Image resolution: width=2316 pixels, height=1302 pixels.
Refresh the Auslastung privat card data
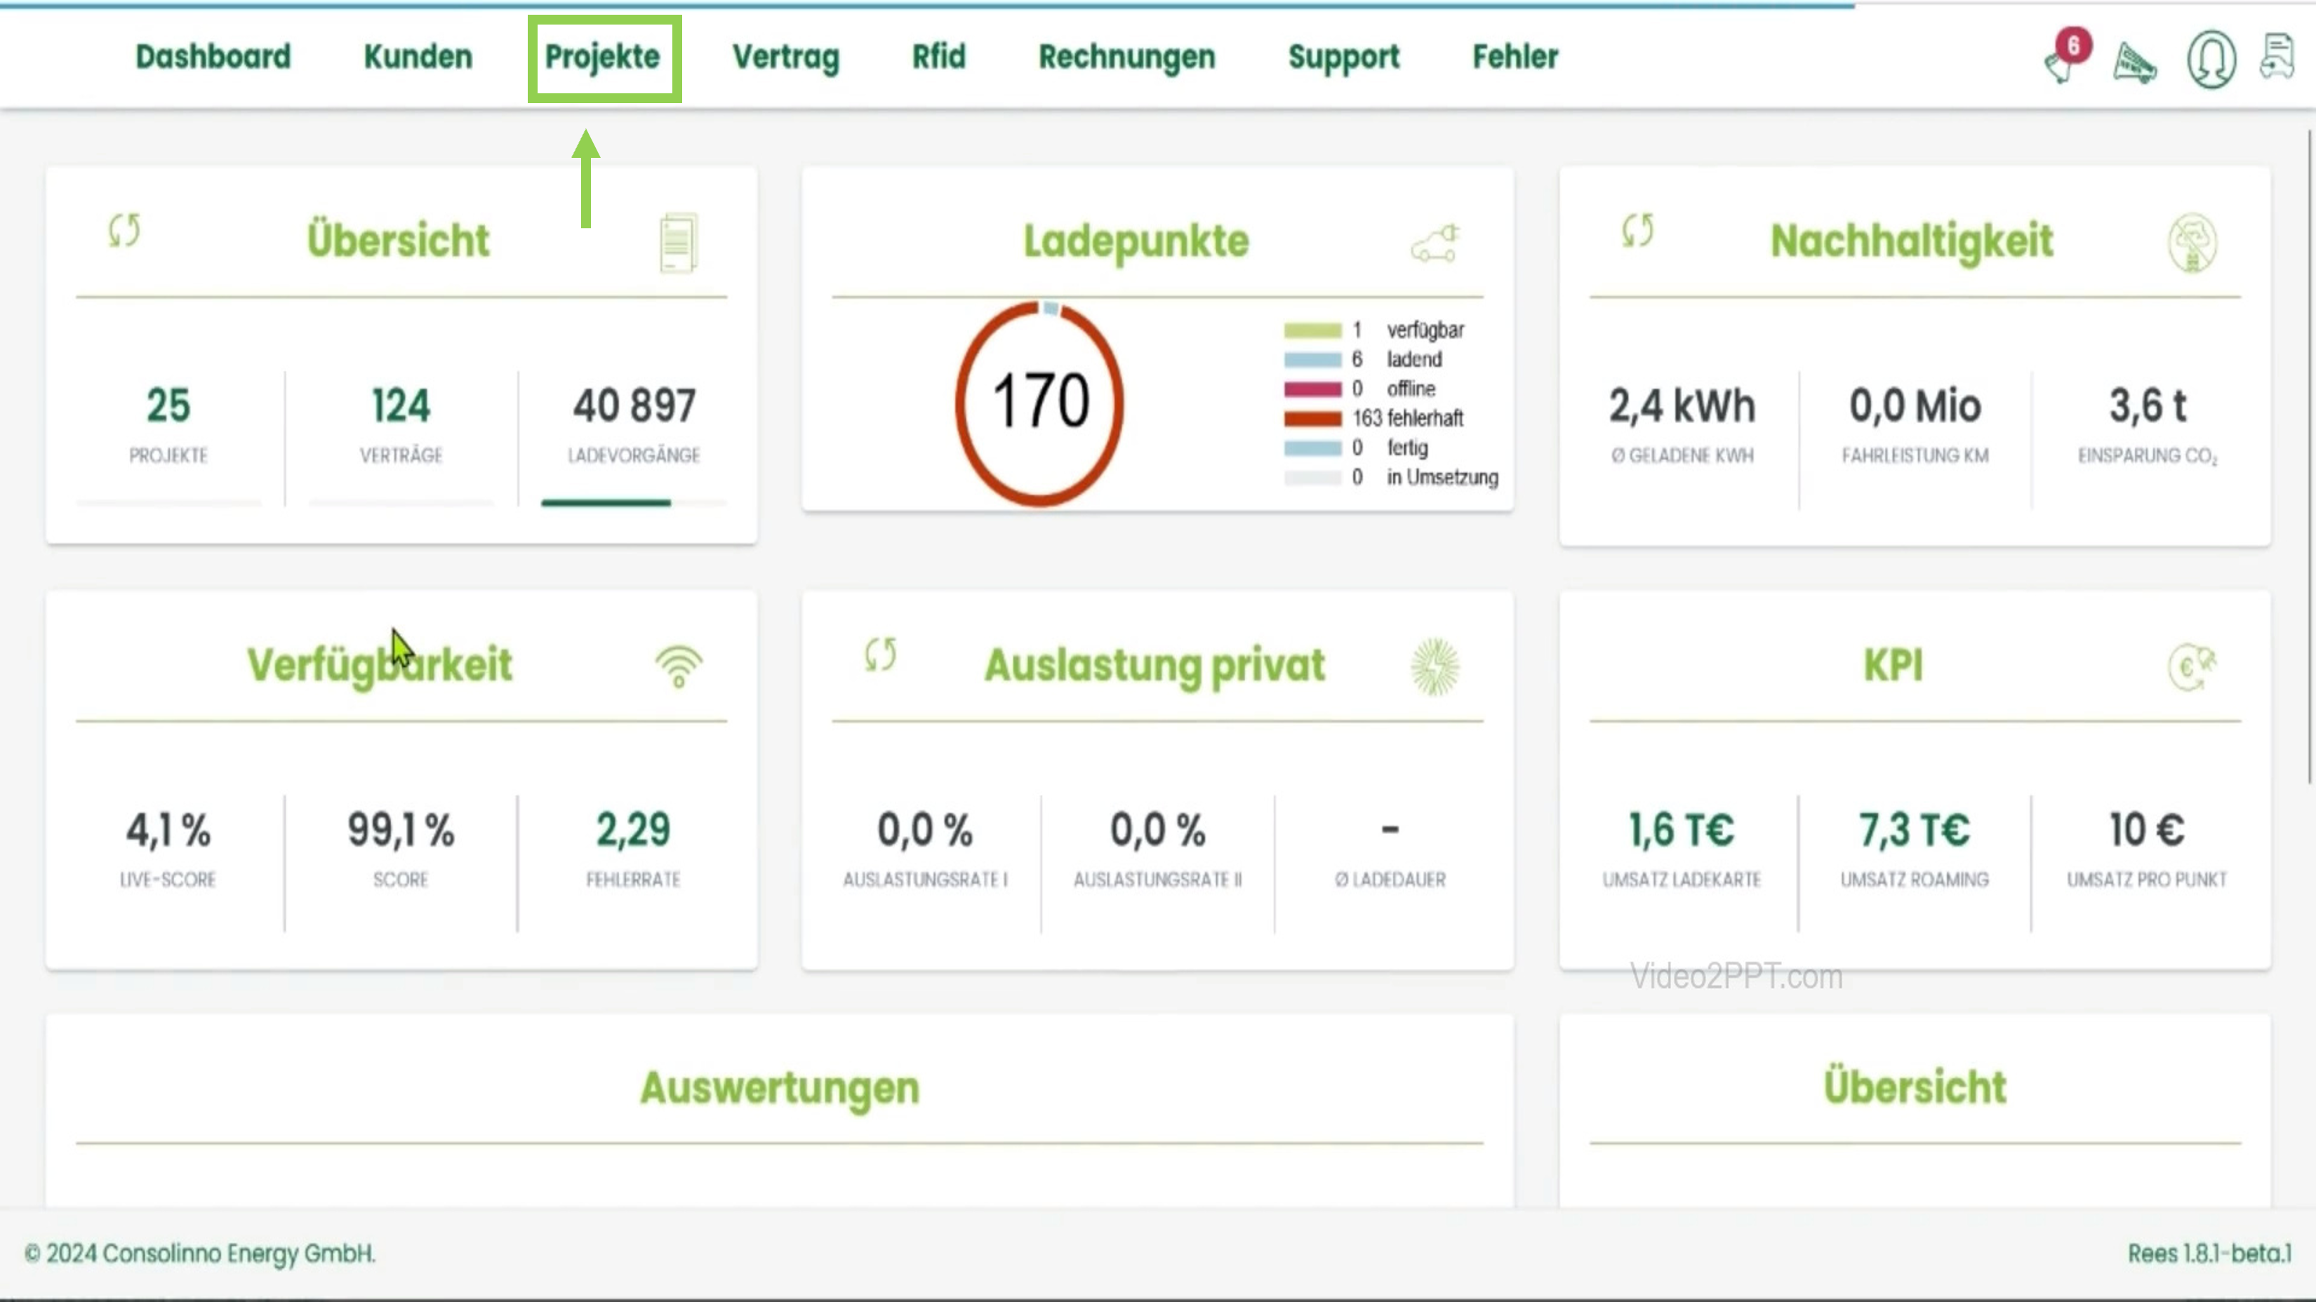point(879,659)
